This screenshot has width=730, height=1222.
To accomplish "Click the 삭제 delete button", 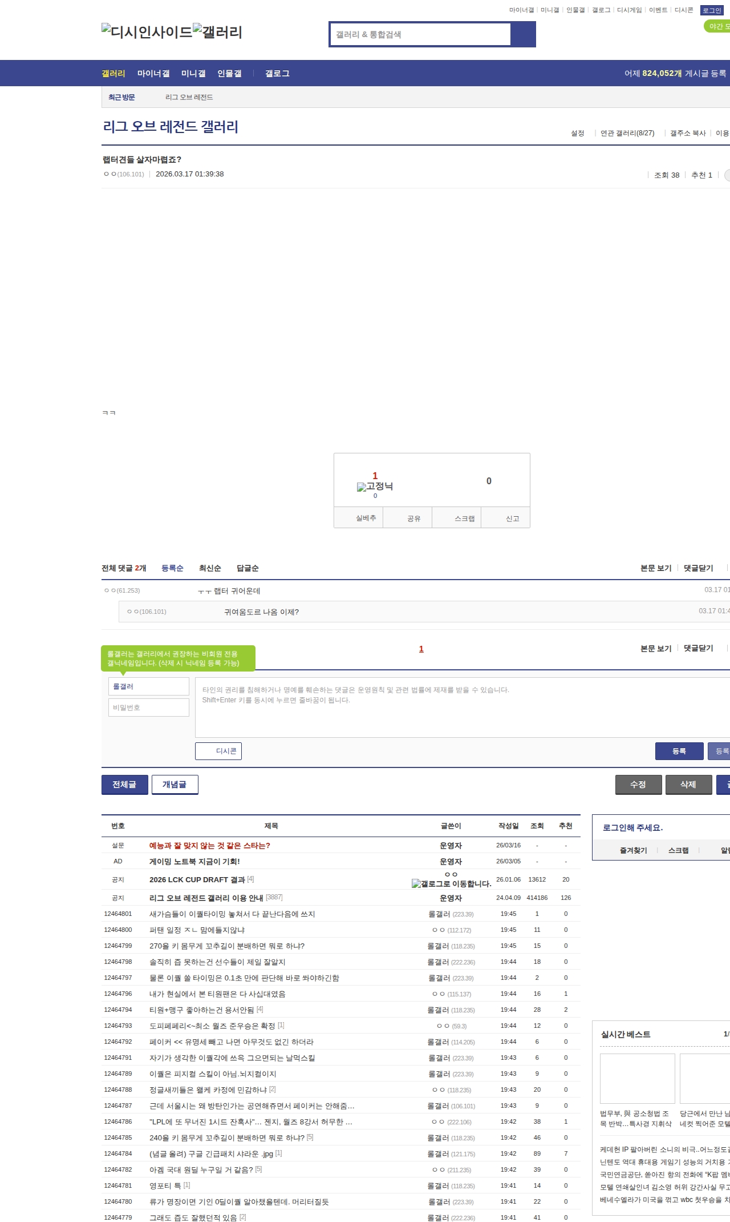I will pos(689,785).
